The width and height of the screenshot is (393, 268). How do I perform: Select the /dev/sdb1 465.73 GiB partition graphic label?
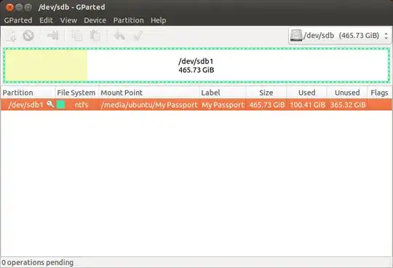tap(196, 66)
